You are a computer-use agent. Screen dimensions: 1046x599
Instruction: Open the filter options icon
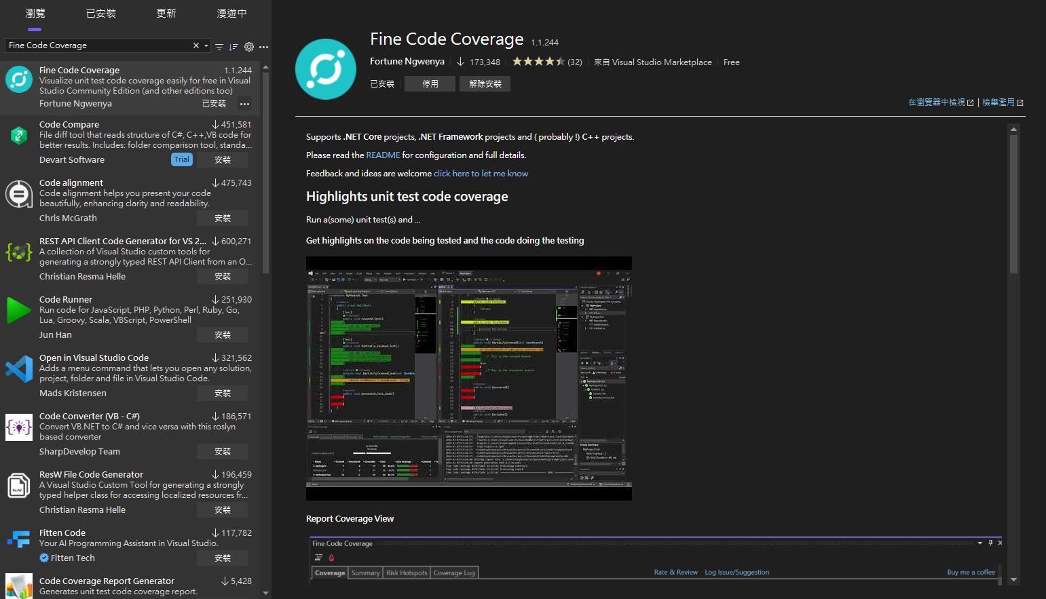[219, 47]
